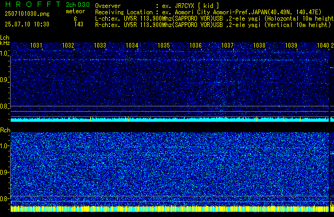Viewport: 334px width, 217px height.
Task: Click the 'Lch' channel label
Action: pyautogui.click(x=5, y=38)
